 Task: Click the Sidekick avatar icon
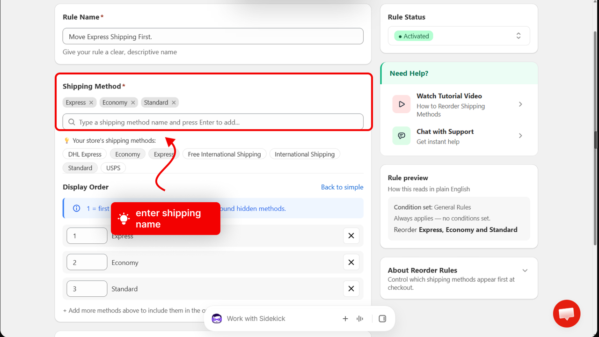(217, 319)
